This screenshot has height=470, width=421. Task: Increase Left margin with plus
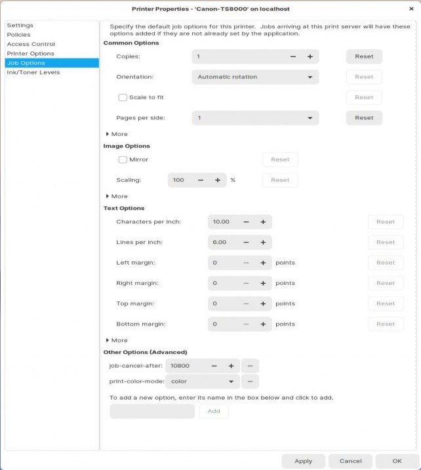click(263, 263)
